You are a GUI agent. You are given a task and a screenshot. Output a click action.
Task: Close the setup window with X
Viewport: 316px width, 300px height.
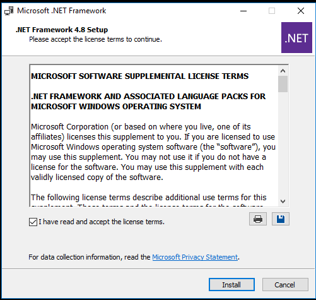301,11
